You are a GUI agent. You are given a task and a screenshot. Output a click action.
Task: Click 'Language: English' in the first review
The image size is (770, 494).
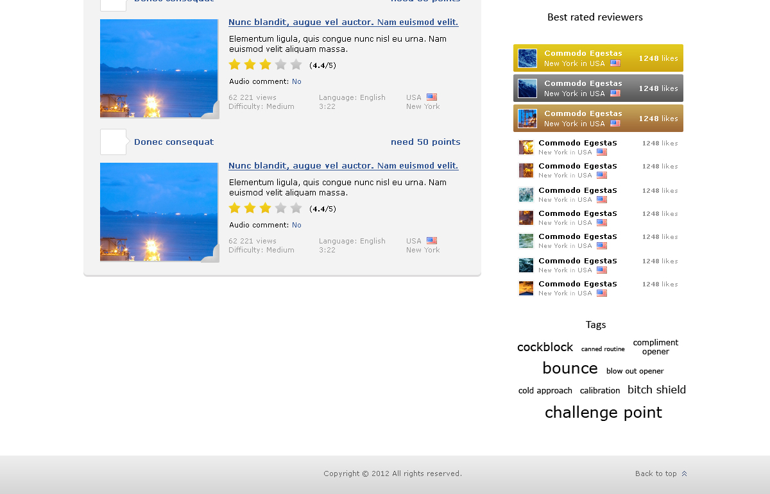click(x=352, y=97)
